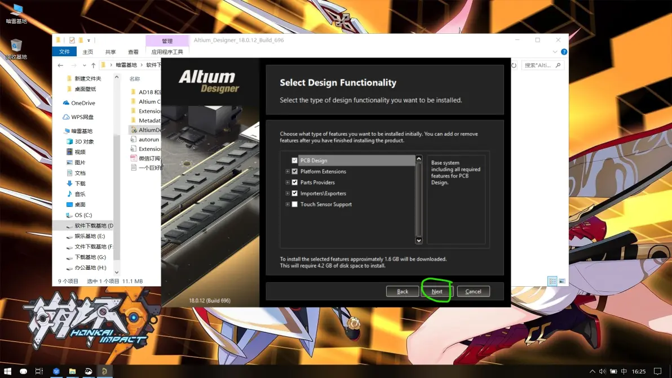Uncheck the Platform Extensions checkbox
672x378 pixels.
294,171
